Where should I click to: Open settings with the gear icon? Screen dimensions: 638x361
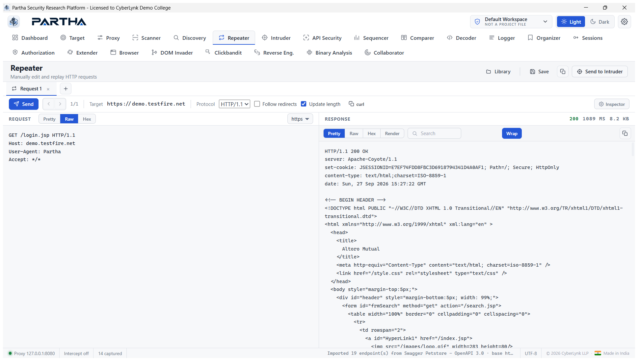(624, 22)
